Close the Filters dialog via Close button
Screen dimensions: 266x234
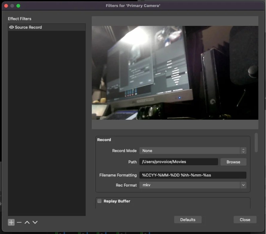245,219
